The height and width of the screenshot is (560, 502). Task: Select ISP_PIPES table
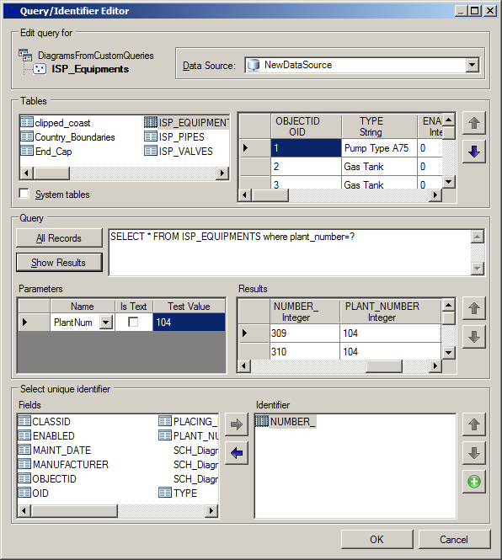coord(174,137)
